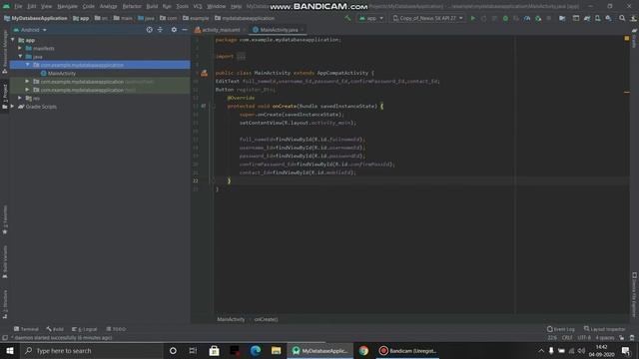The image size is (639, 359).
Task: Click the yellow inspection warning indicator
Action: [626, 38]
